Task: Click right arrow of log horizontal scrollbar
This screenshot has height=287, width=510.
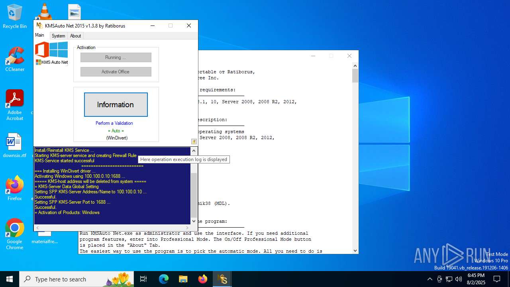Action: click(x=187, y=228)
